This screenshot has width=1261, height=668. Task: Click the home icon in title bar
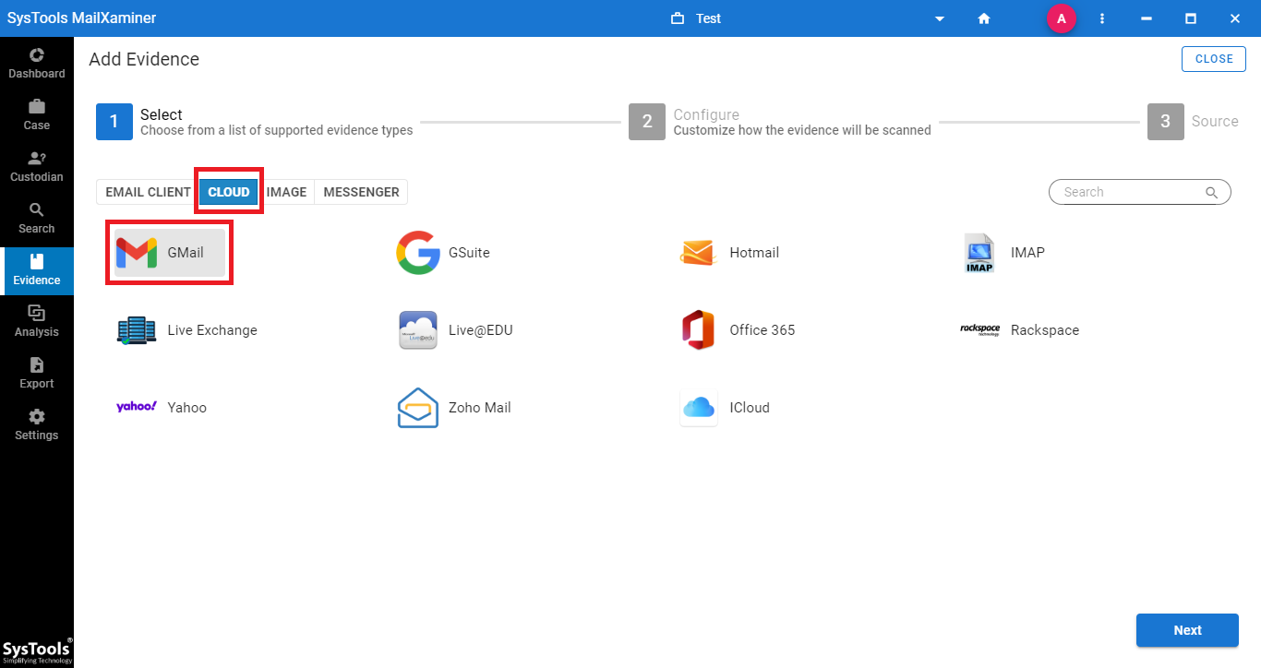tap(984, 18)
